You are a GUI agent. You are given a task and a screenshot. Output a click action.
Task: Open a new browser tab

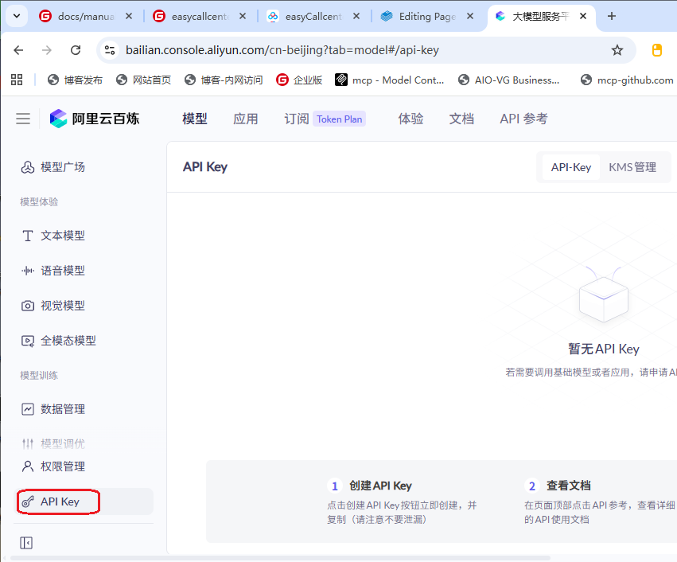tap(612, 17)
